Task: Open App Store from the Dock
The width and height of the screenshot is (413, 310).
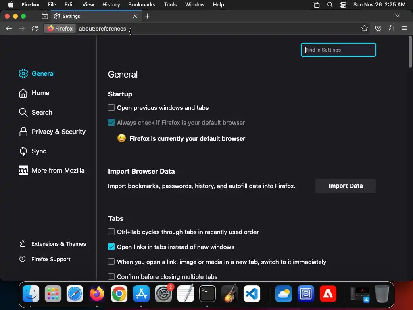Action: point(141,293)
